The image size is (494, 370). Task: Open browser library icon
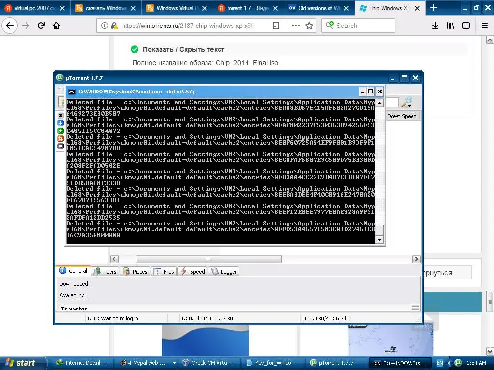click(451, 26)
